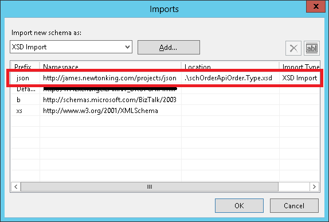Image resolution: width=329 pixels, height=222 pixels.
Task: Click the Cancel button
Action: pyautogui.click(x=294, y=205)
